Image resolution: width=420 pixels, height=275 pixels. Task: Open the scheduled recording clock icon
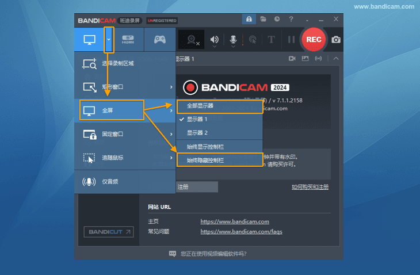point(277,19)
